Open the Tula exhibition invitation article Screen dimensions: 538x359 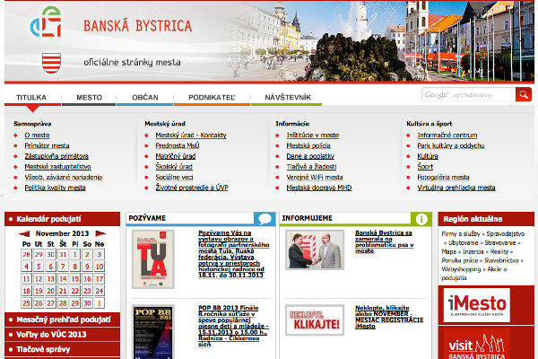click(234, 254)
